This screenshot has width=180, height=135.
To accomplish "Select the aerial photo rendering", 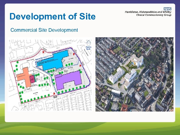I will click(x=134, y=74).
